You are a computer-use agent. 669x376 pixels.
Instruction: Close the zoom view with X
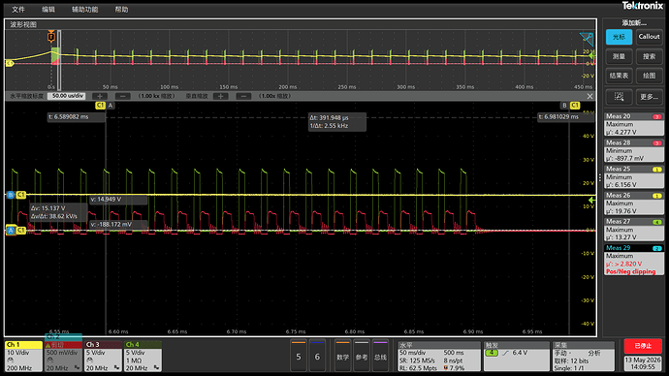click(589, 96)
